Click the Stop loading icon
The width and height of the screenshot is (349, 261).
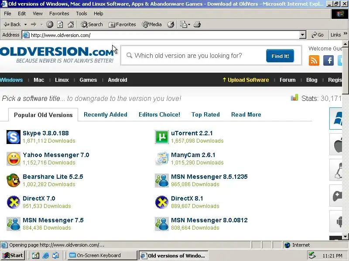click(x=50, y=24)
